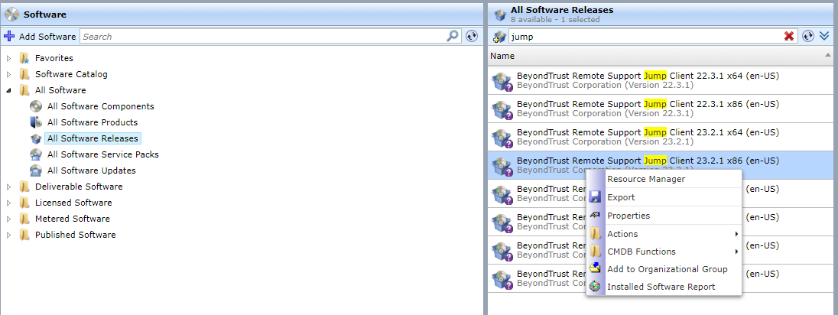
Task: Click the Export floppy disk icon in the context menu
Action: [x=595, y=197]
